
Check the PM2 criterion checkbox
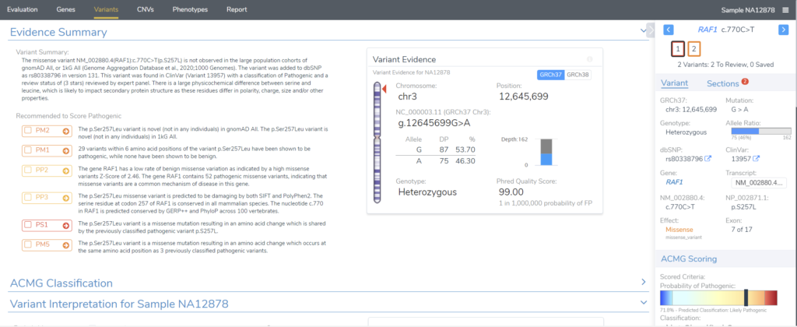(x=30, y=132)
